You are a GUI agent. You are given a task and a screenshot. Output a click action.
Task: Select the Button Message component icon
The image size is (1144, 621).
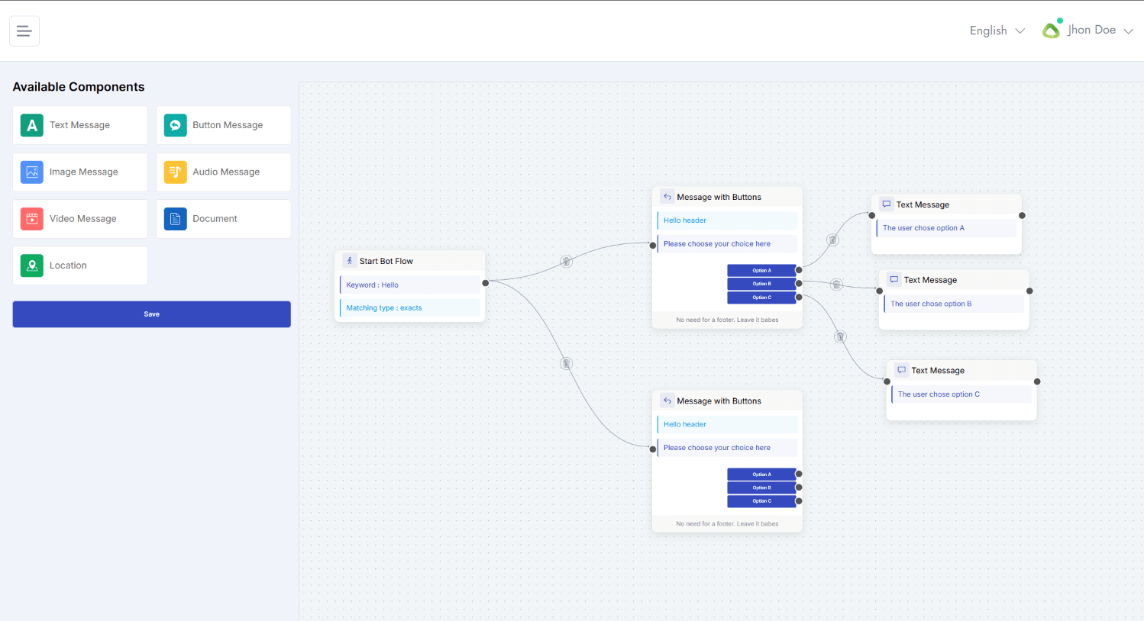175,125
